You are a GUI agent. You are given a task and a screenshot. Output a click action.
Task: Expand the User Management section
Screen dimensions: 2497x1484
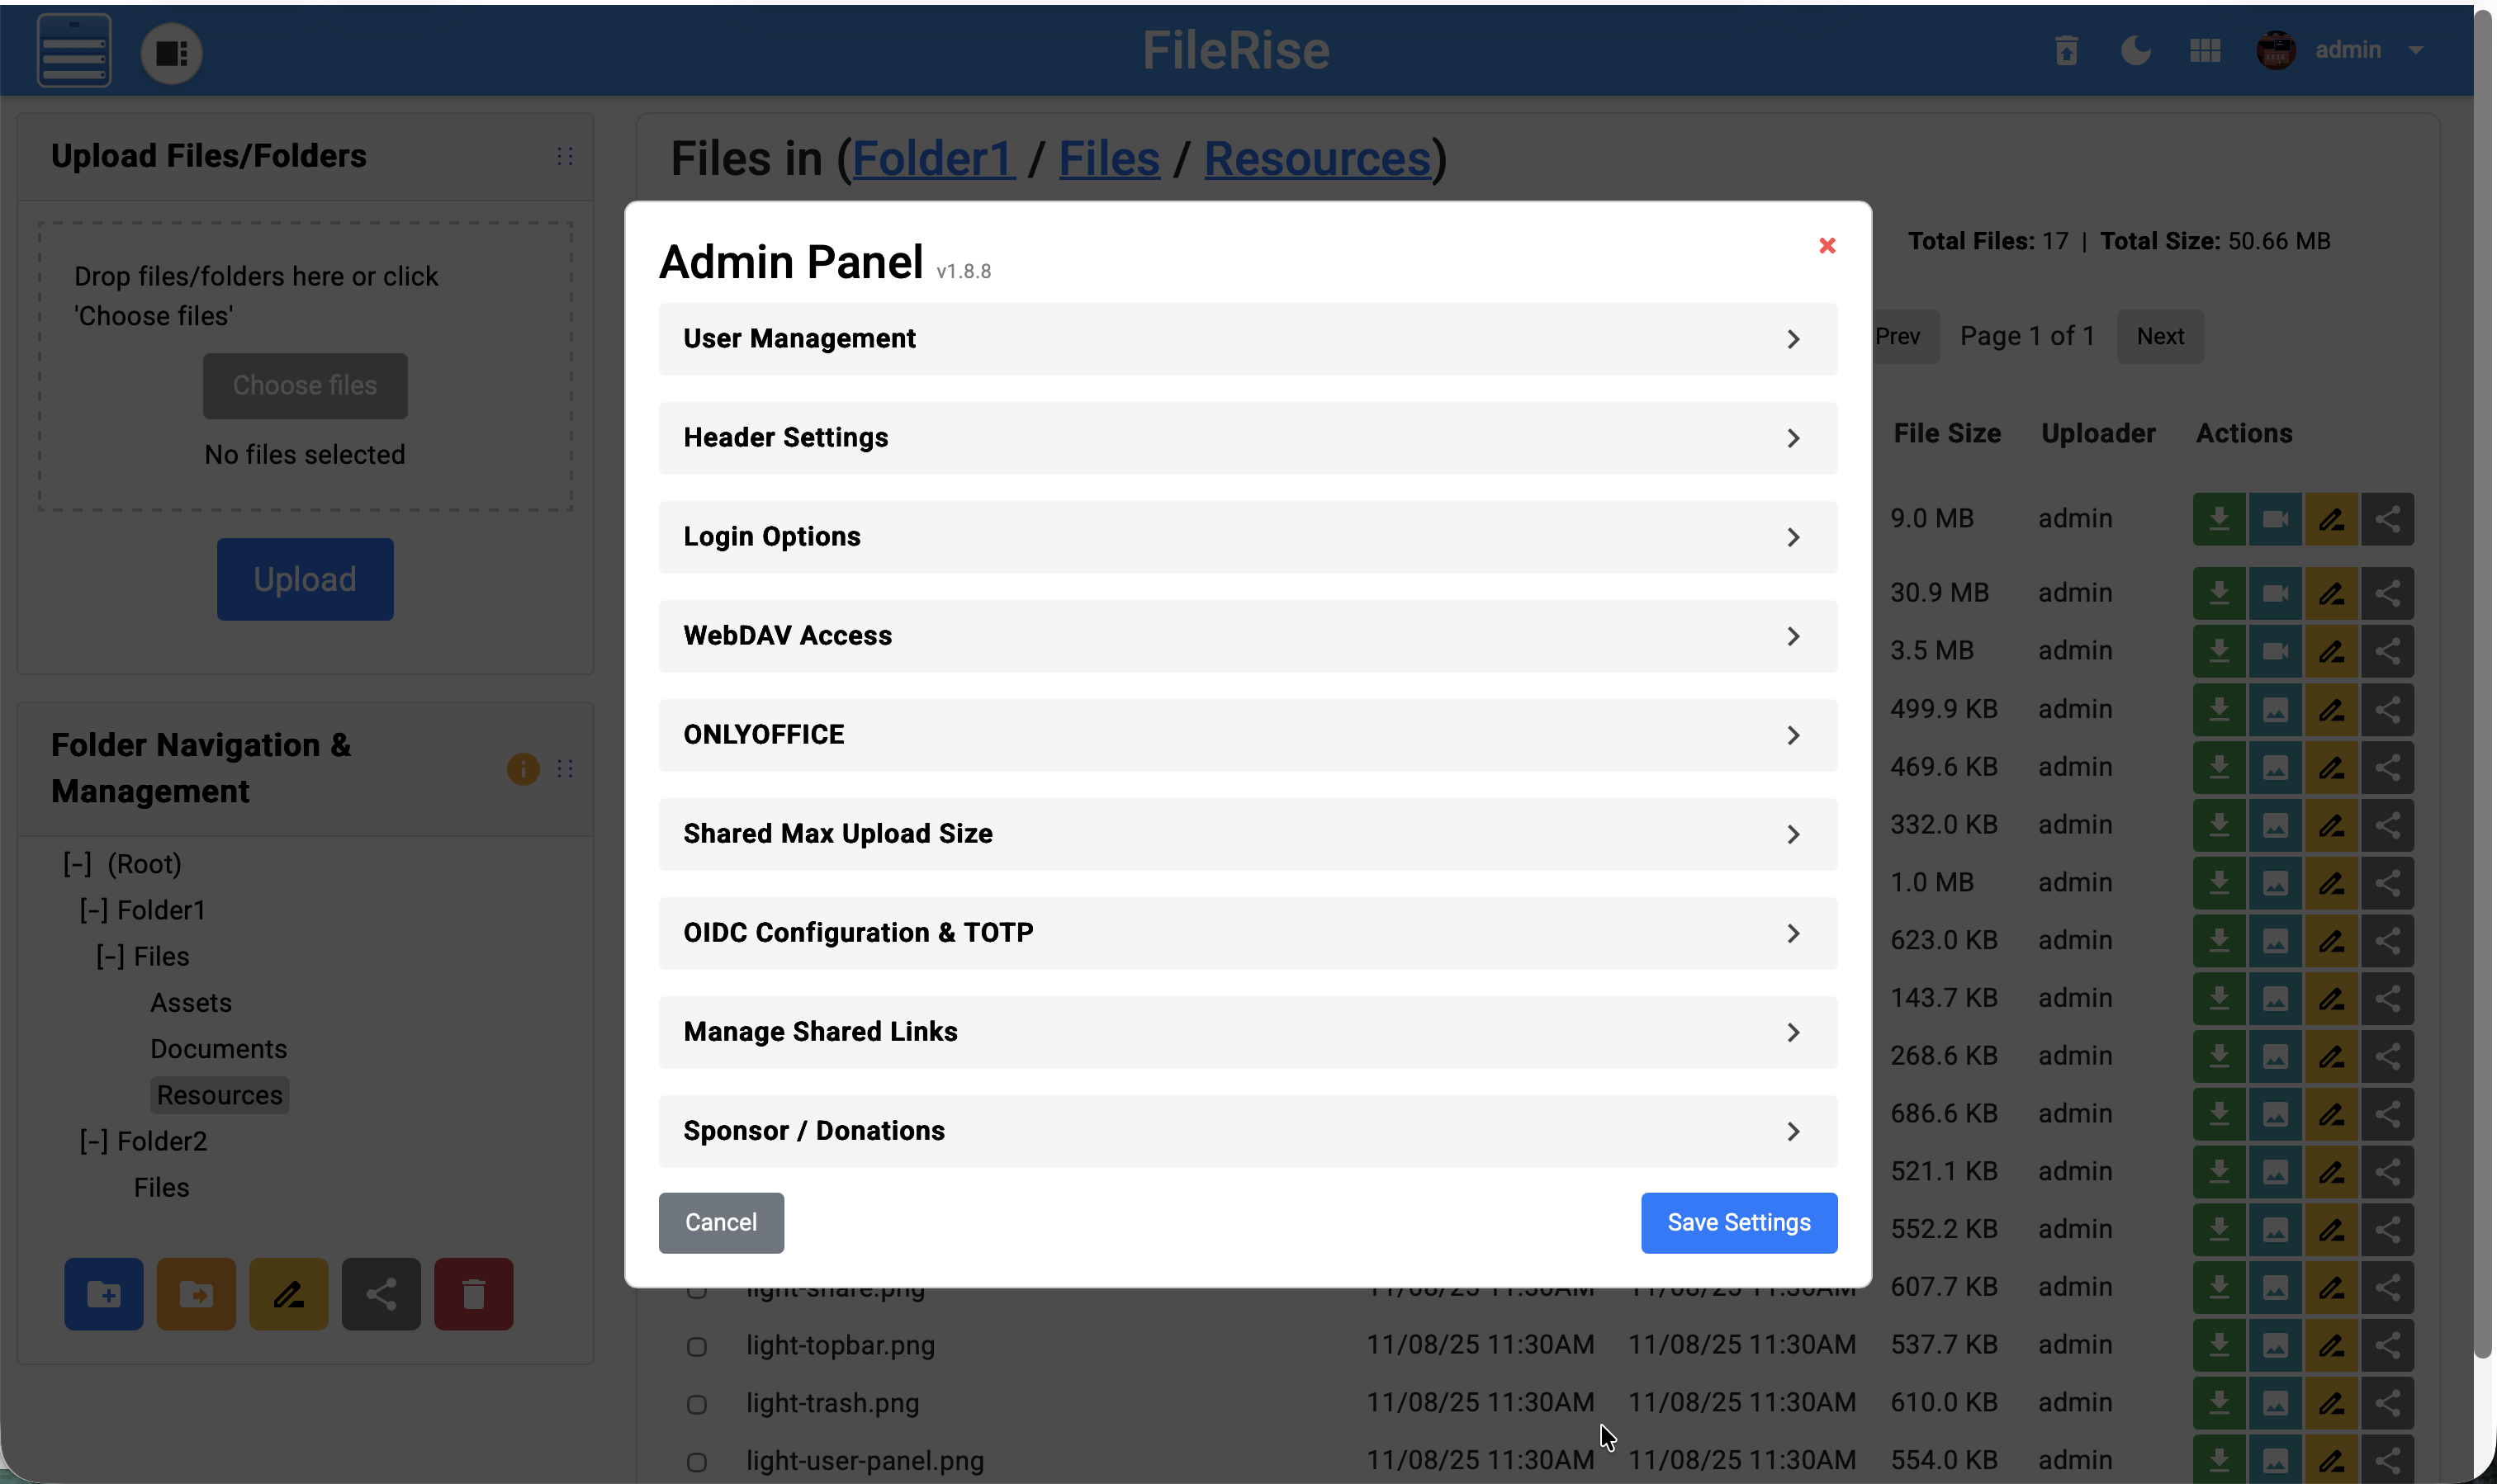point(1247,339)
